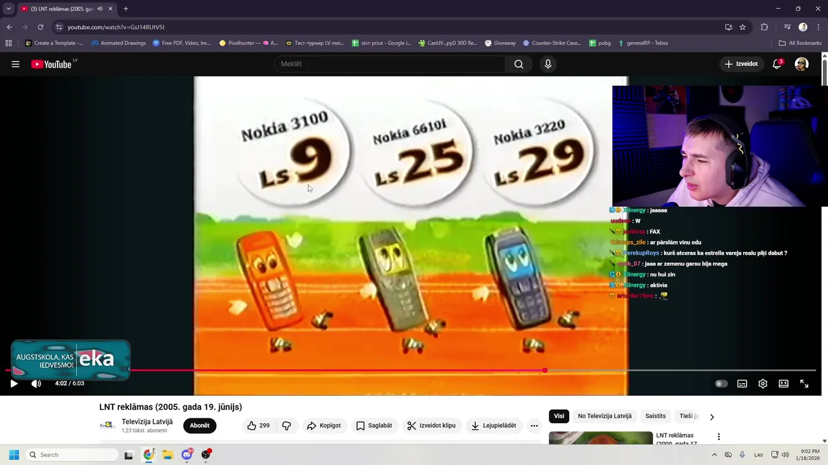
Task: Click the eka augstskola ad card
Action: [x=71, y=359]
